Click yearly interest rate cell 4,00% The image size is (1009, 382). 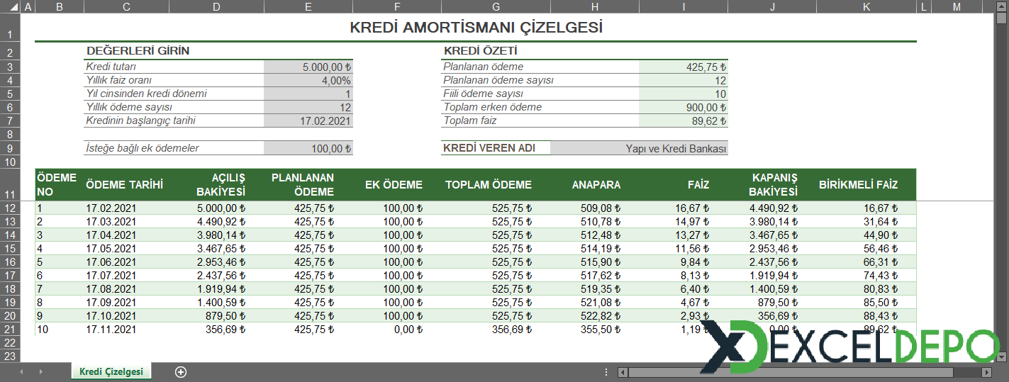308,80
